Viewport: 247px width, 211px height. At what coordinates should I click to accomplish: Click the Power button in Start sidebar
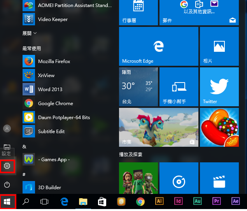(x=7, y=185)
